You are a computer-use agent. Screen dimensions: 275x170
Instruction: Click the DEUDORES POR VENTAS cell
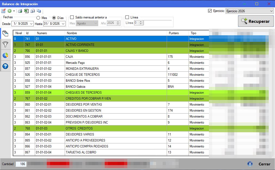[116, 104]
